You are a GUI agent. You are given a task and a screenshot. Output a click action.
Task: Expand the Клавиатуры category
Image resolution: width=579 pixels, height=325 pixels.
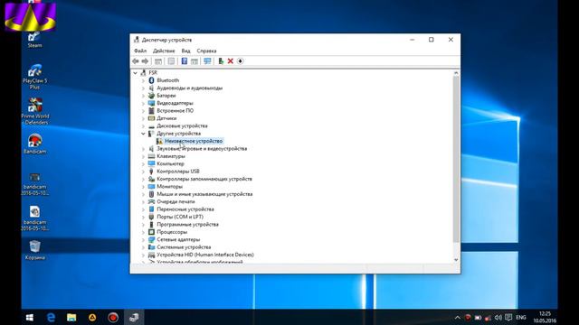tap(143, 156)
